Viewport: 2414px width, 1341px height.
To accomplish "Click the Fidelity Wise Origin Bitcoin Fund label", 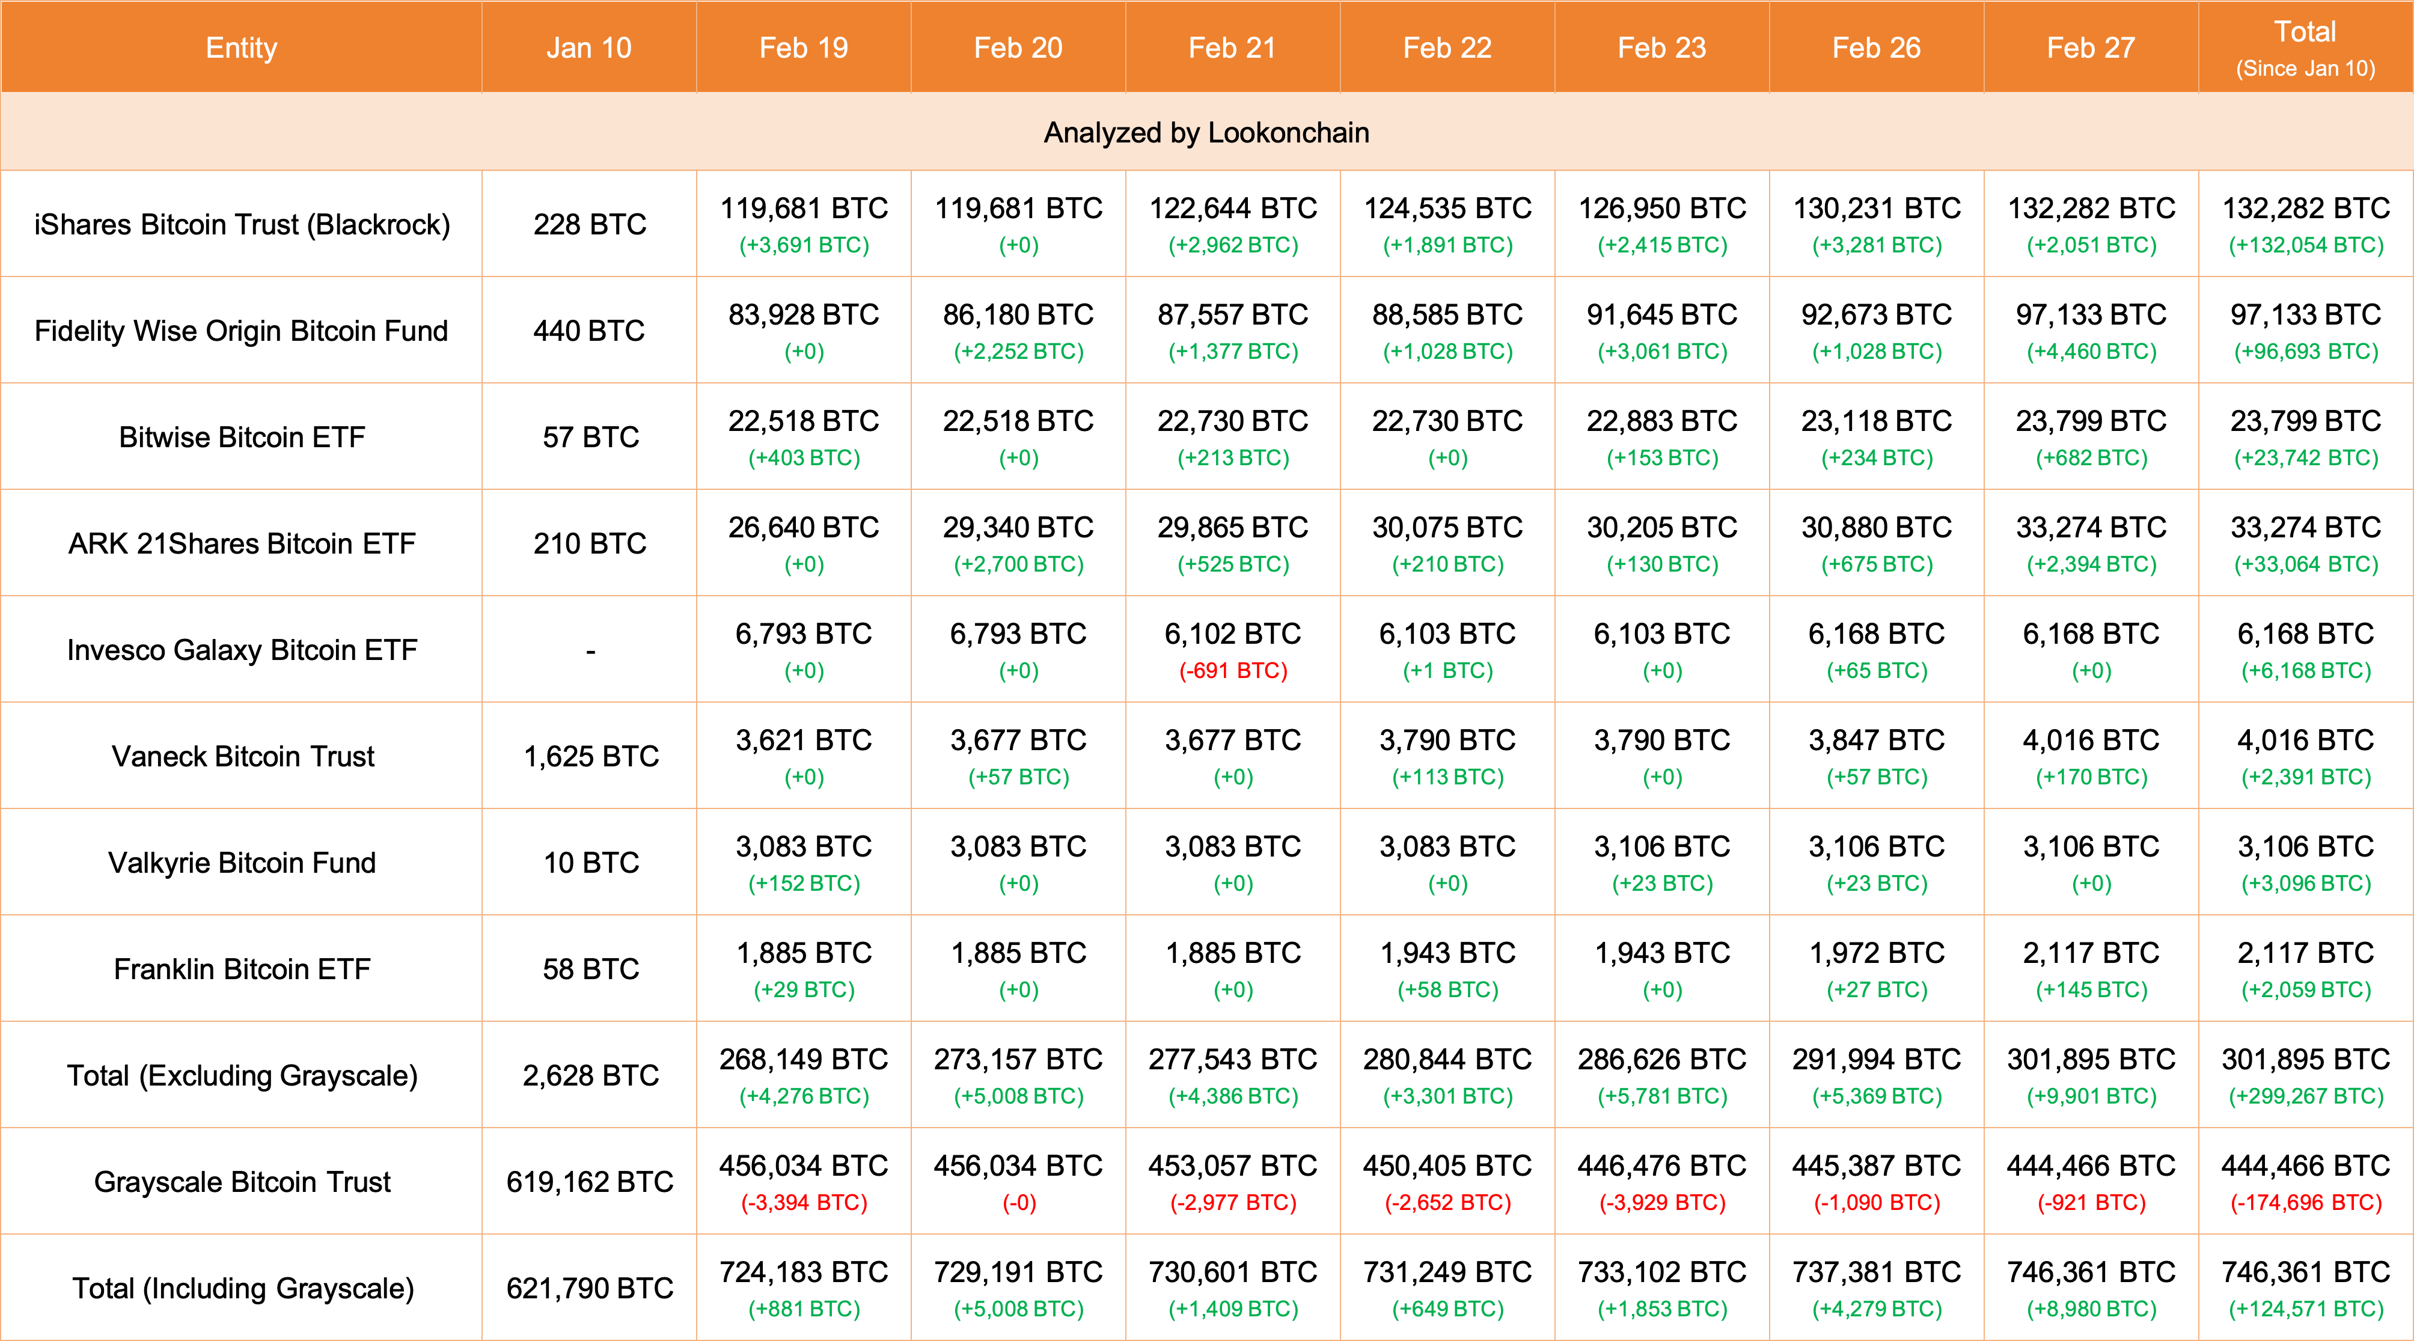I will [x=241, y=330].
